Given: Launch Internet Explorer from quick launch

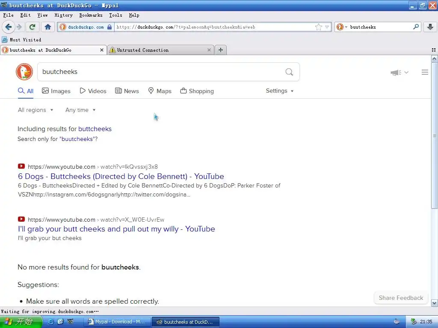Looking at the screenshot, I should coord(51,322).
